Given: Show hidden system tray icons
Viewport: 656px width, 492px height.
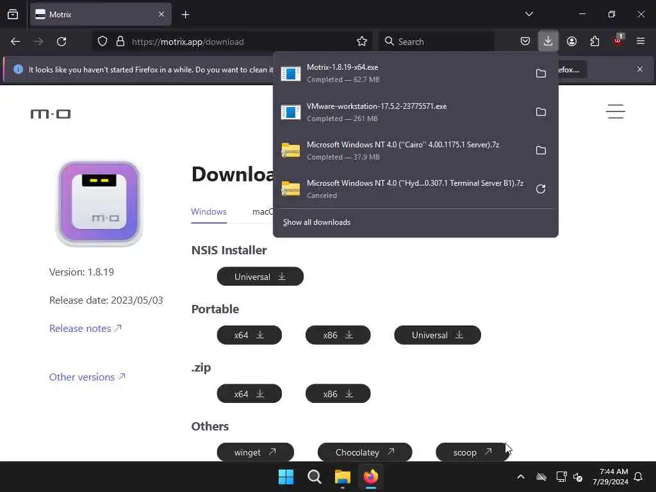Looking at the screenshot, I should pos(521,477).
